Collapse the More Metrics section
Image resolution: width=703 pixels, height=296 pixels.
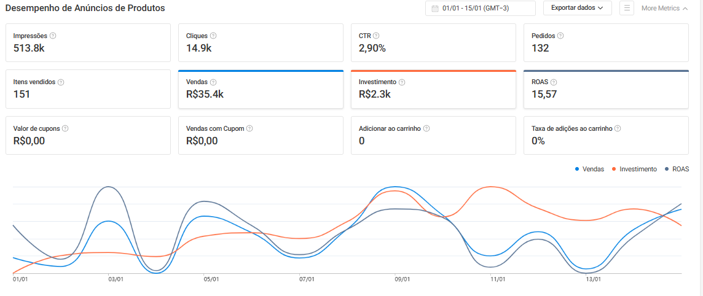point(664,8)
